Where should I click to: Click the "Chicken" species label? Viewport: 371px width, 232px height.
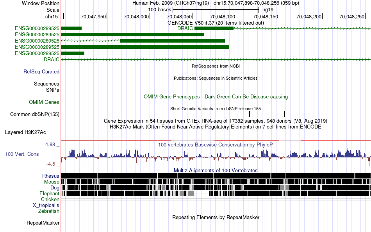pyautogui.click(x=50, y=199)
